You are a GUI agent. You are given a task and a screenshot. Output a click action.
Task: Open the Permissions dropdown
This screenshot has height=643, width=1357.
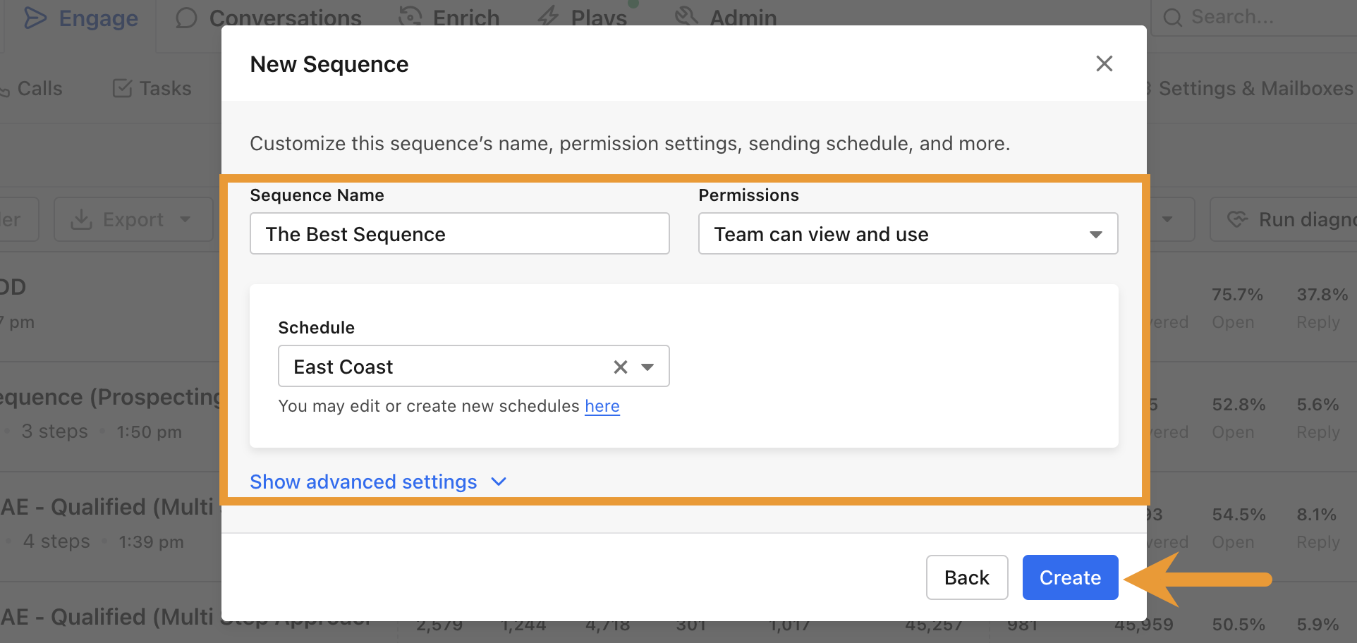[908, 233]
